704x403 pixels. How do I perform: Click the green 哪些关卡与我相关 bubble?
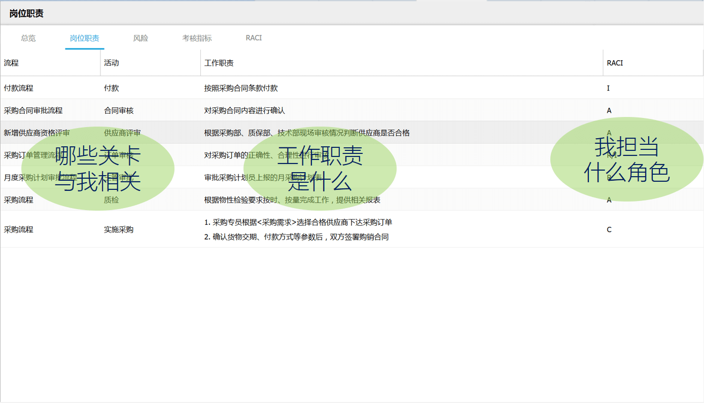coord(97,169)
